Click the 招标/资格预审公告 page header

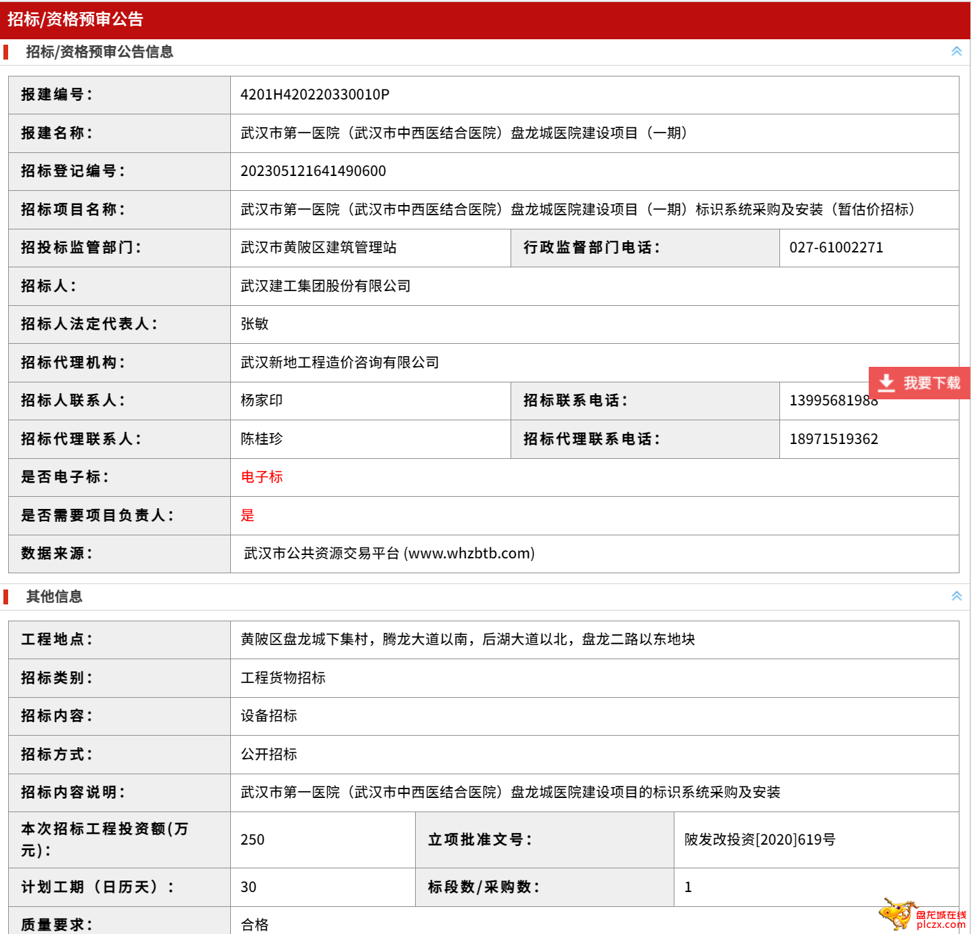[x=75, y=20]
